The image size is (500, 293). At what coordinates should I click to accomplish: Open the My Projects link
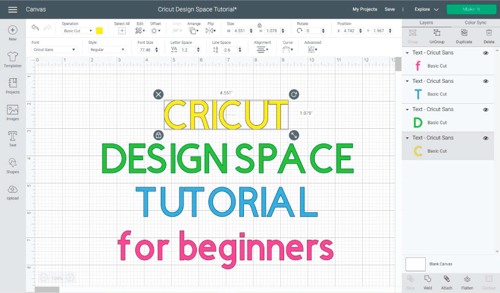coord(365,10)
